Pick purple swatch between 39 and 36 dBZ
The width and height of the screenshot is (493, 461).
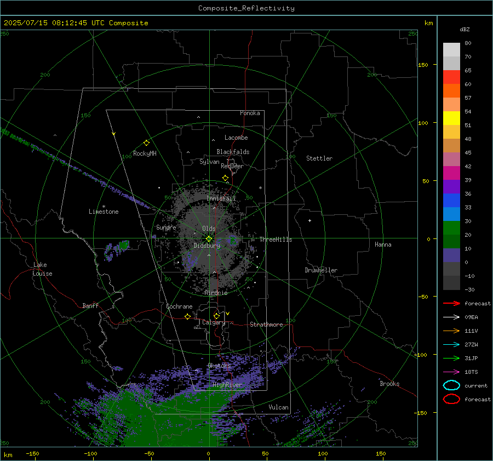451,186
